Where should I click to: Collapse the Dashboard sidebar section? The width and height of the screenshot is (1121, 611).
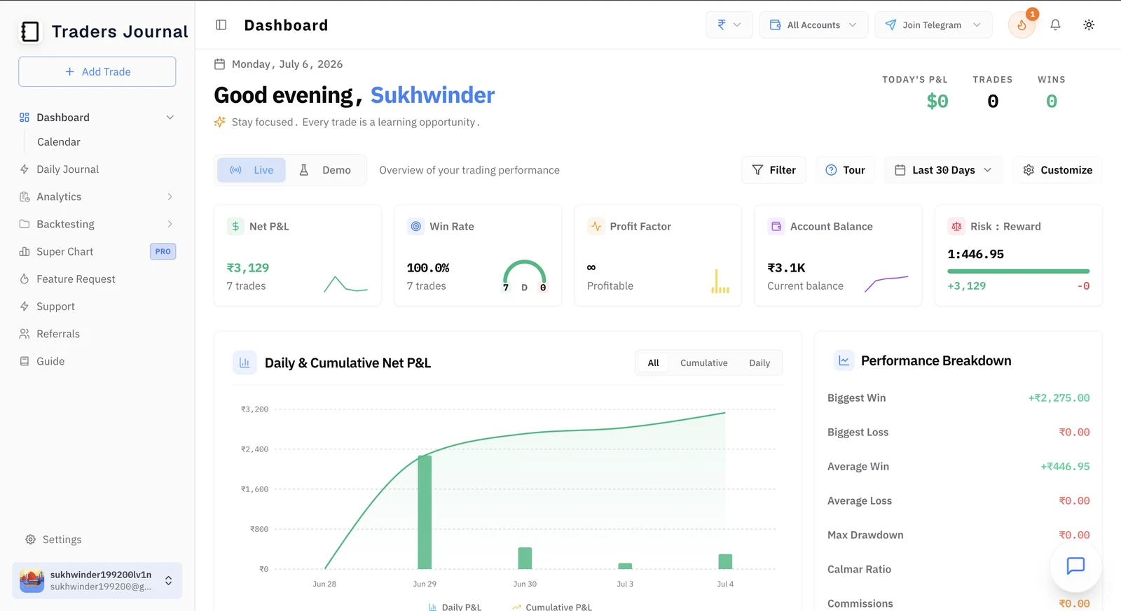(170, 118)
